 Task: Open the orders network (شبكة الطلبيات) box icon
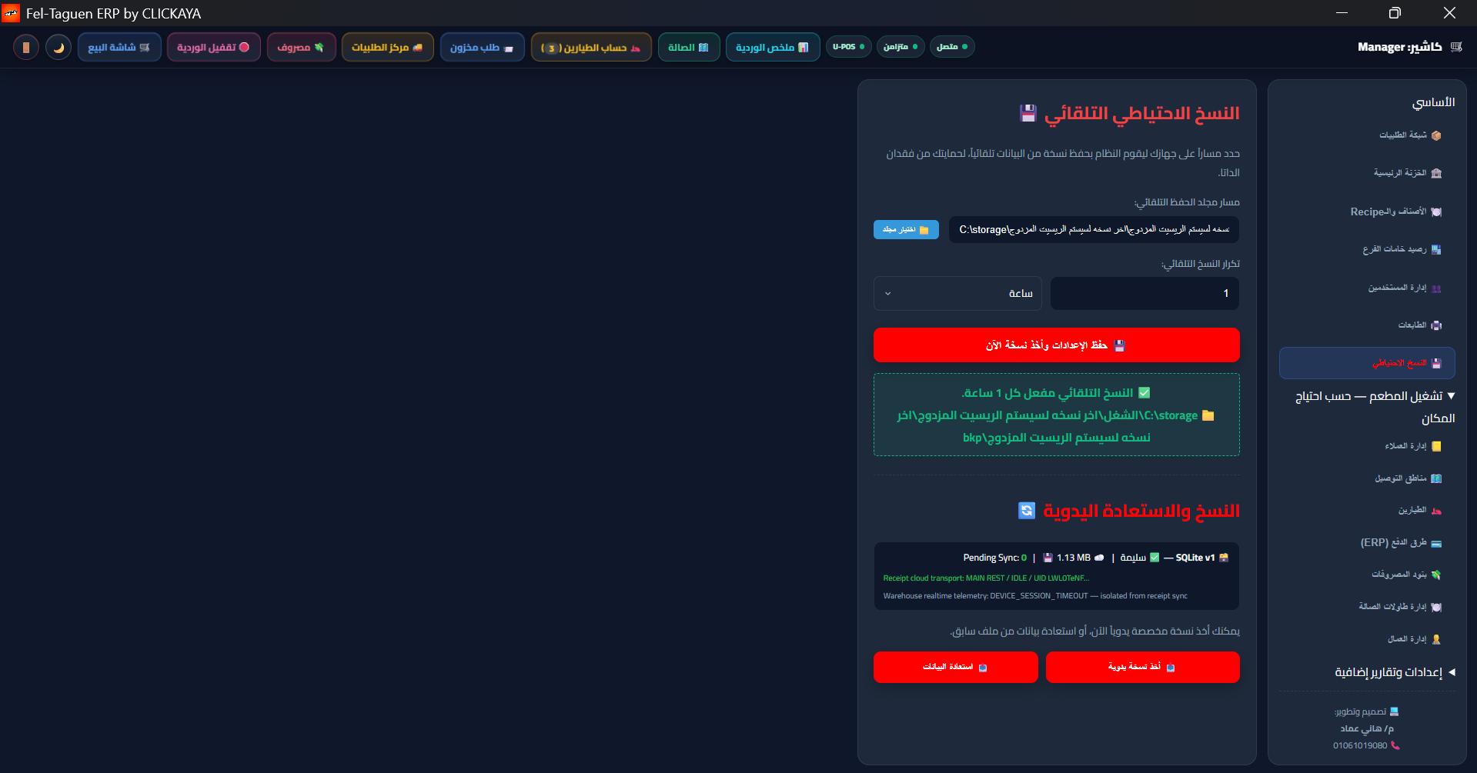pyautogui.click(x=1436, y=135)
